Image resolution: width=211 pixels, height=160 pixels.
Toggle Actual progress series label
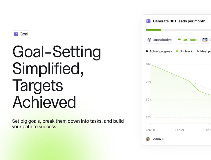161,51
